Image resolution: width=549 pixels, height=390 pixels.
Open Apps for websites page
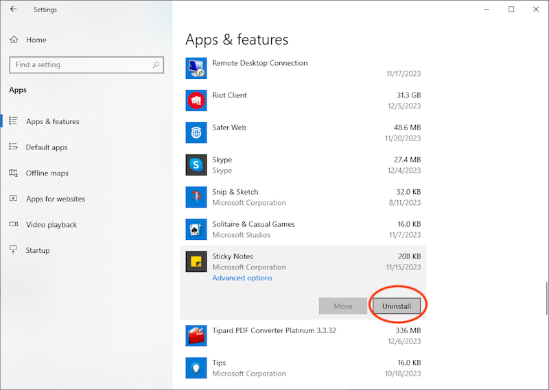coord(56,199)
